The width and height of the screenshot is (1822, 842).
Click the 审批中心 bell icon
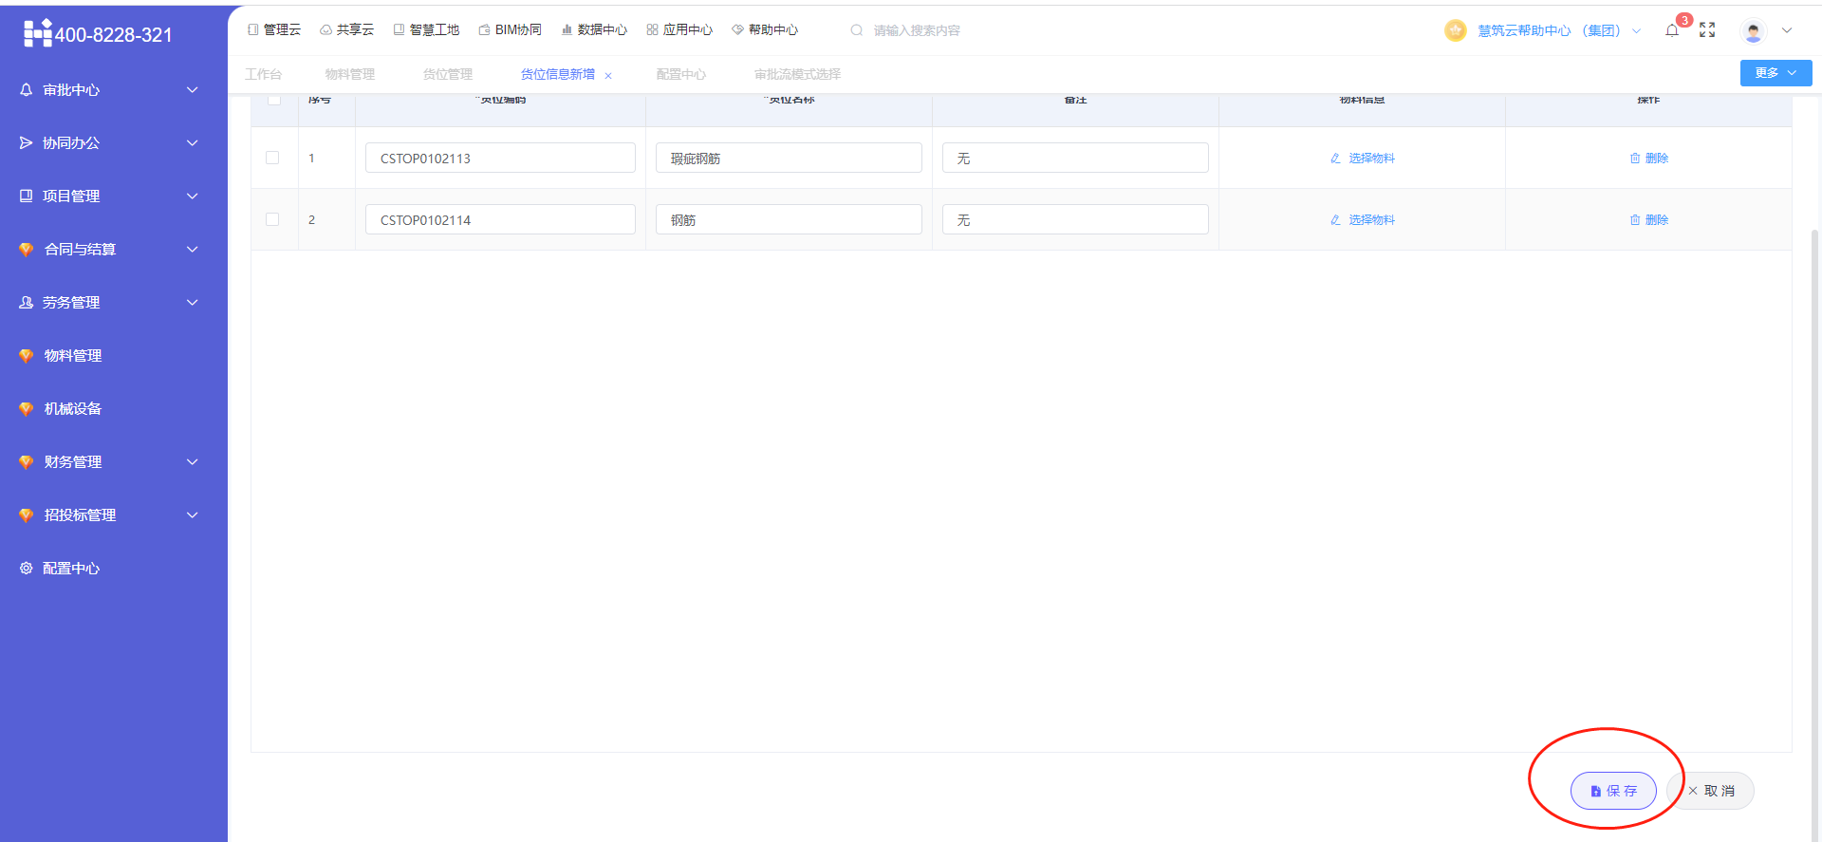[27, 89]
